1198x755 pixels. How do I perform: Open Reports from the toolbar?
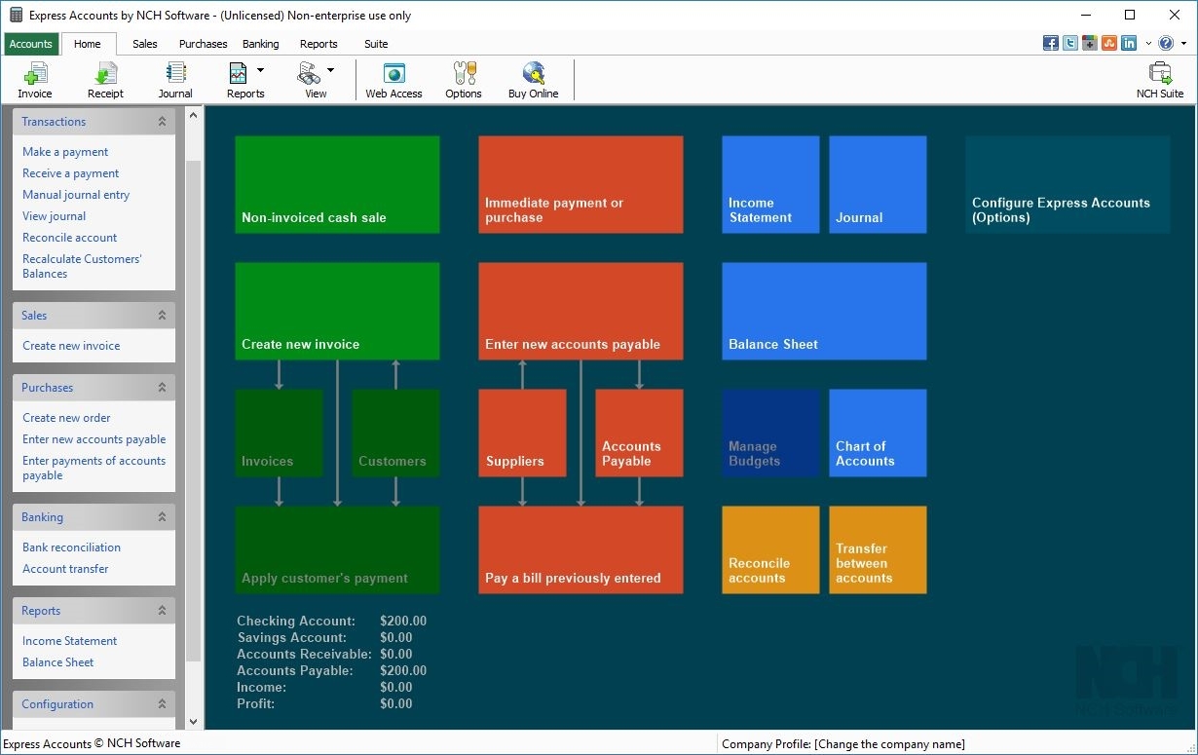[x=243, y=78]
